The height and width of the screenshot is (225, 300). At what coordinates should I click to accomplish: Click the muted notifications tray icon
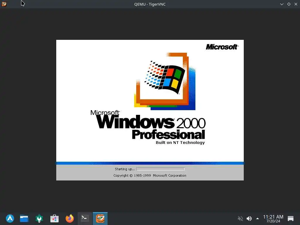(240, 219)
